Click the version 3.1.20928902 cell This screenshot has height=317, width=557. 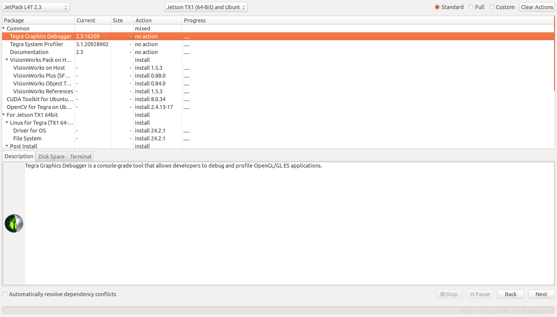[92, 44]
